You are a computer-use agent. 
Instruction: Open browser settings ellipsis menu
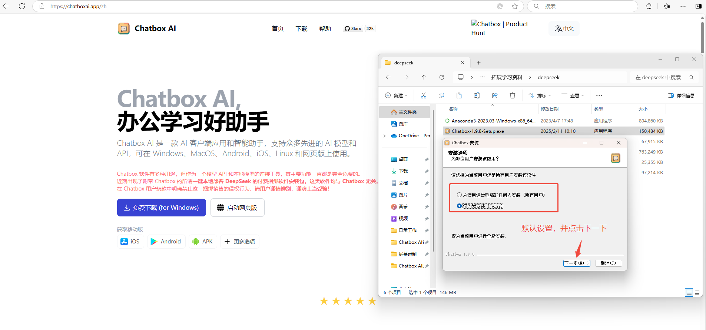pyautogui.click(x=683, y=6)
